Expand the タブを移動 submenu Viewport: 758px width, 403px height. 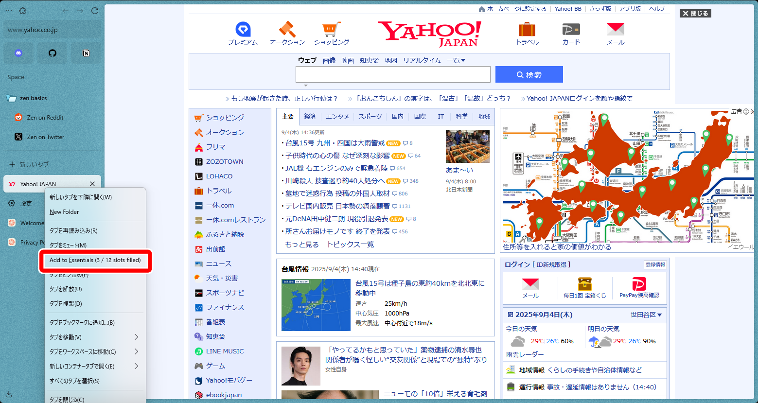pos(95,337)
